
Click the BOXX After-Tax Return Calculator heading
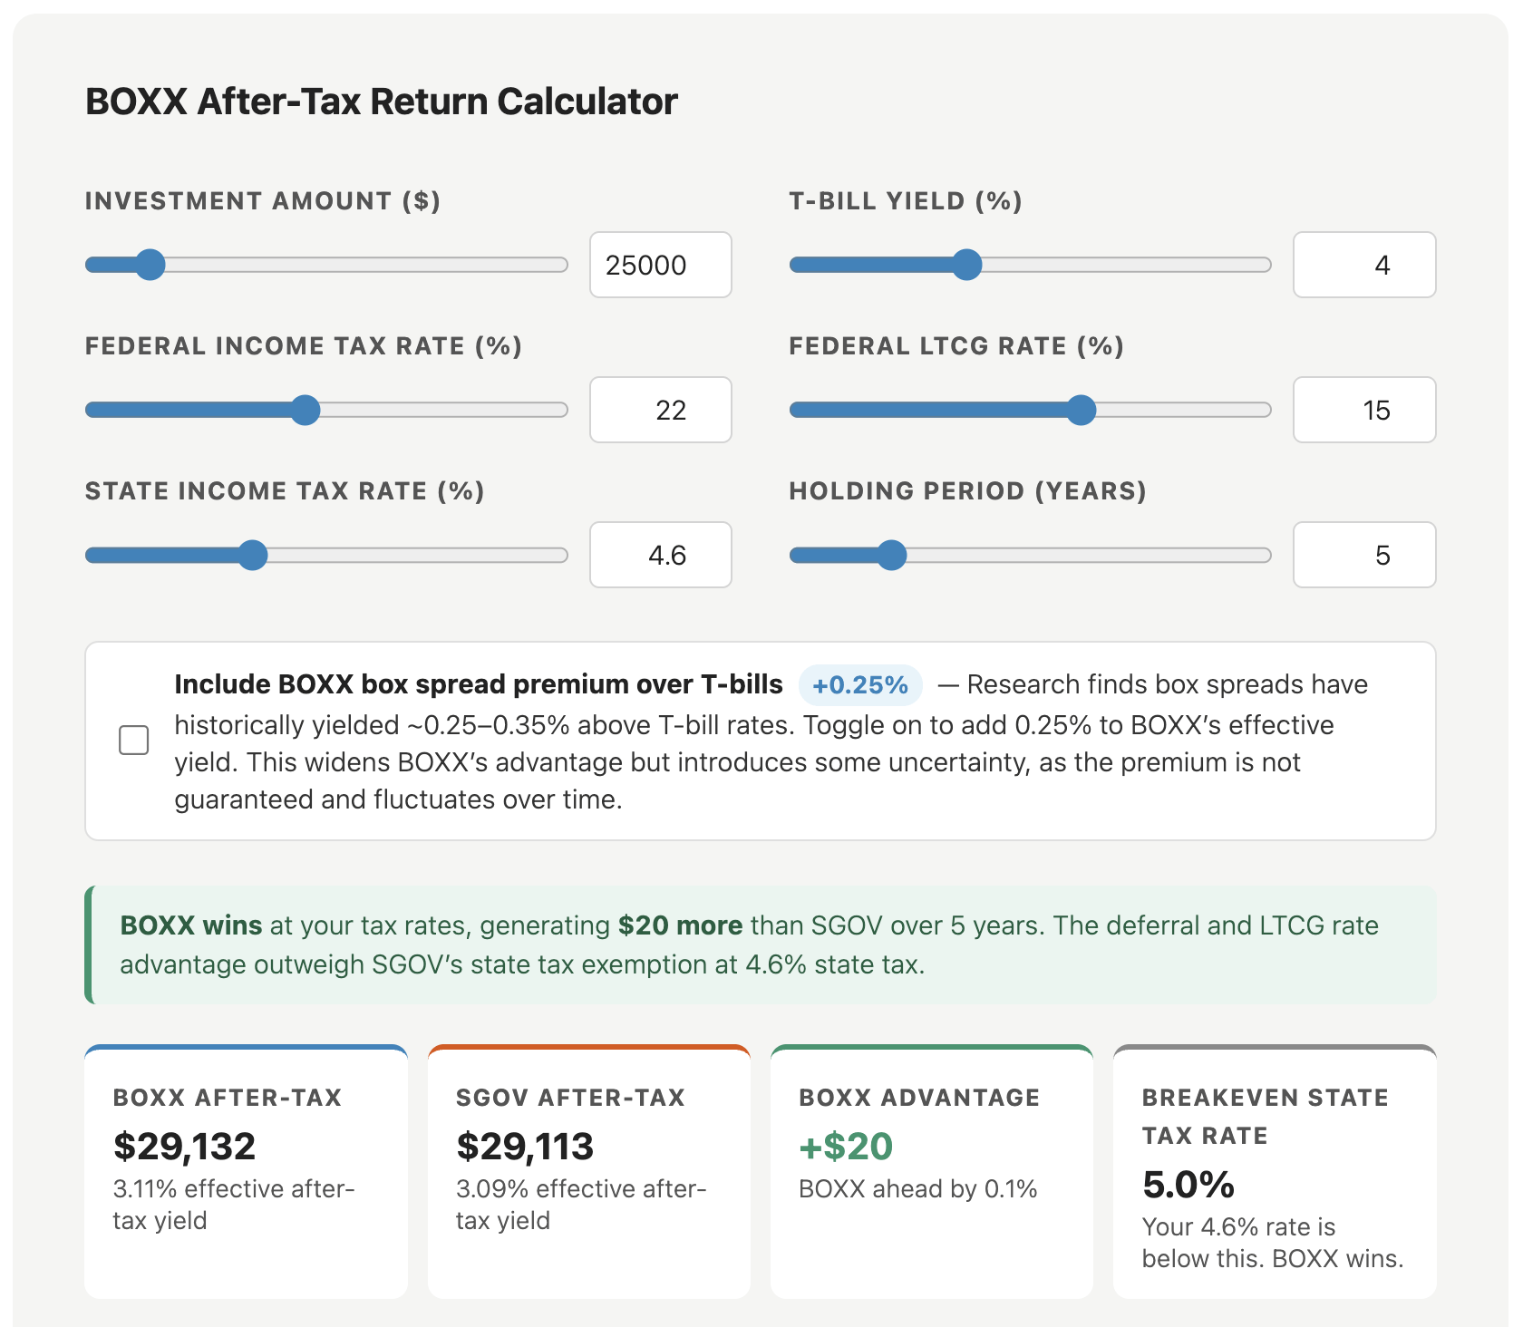[382, 102]
